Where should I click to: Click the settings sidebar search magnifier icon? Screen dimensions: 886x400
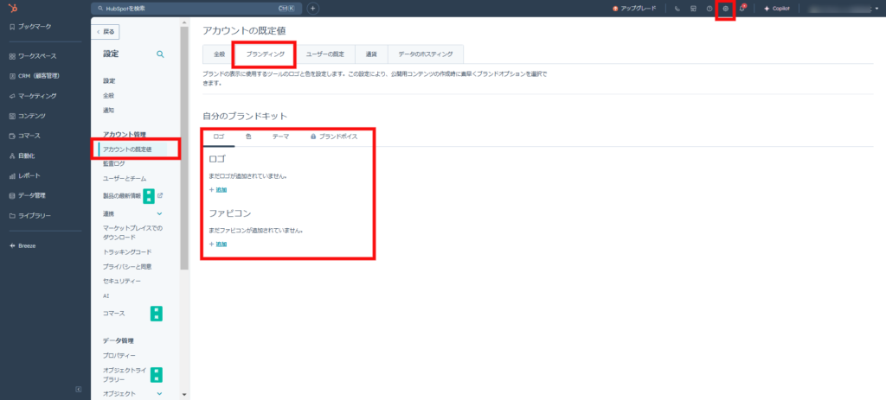pyautogui.click(x=160, y=54)
